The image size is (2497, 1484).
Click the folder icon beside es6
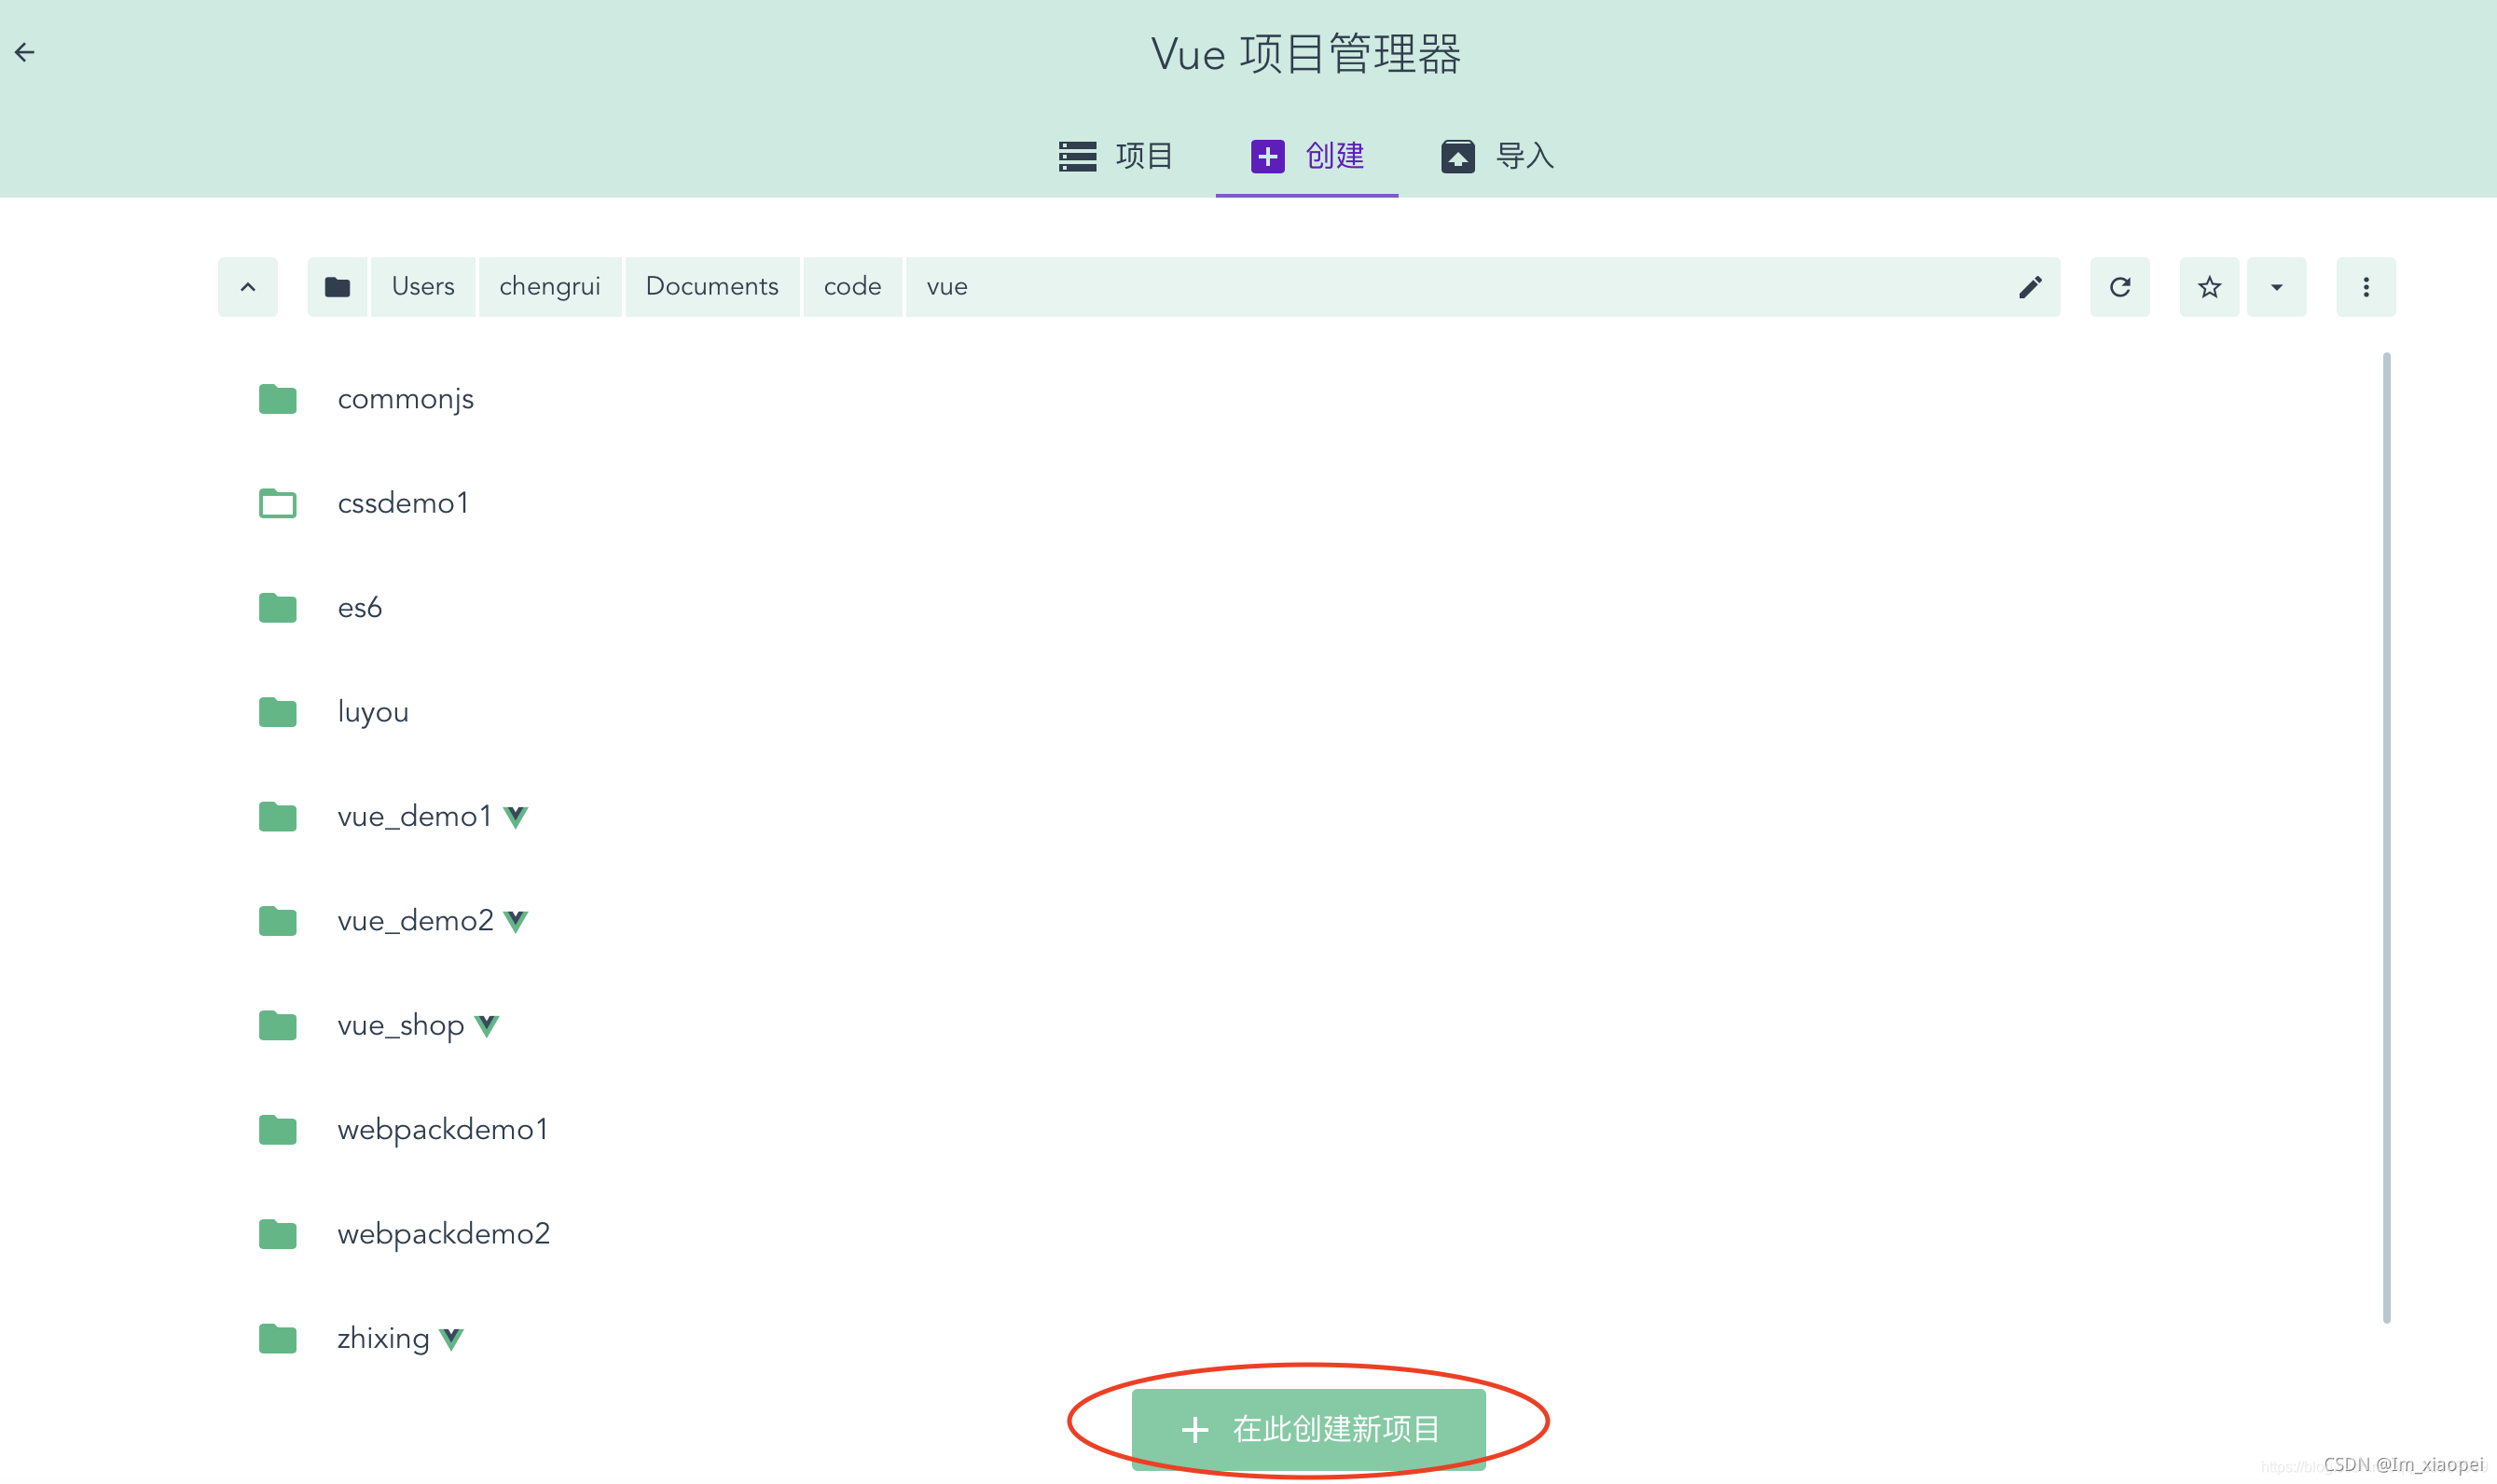277,608
